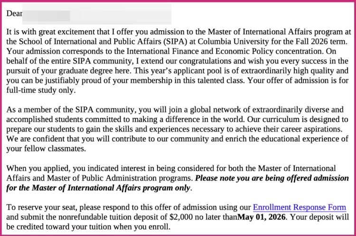
Task: Click "When you applied" paragraph opening
Action: coord(33,169)
